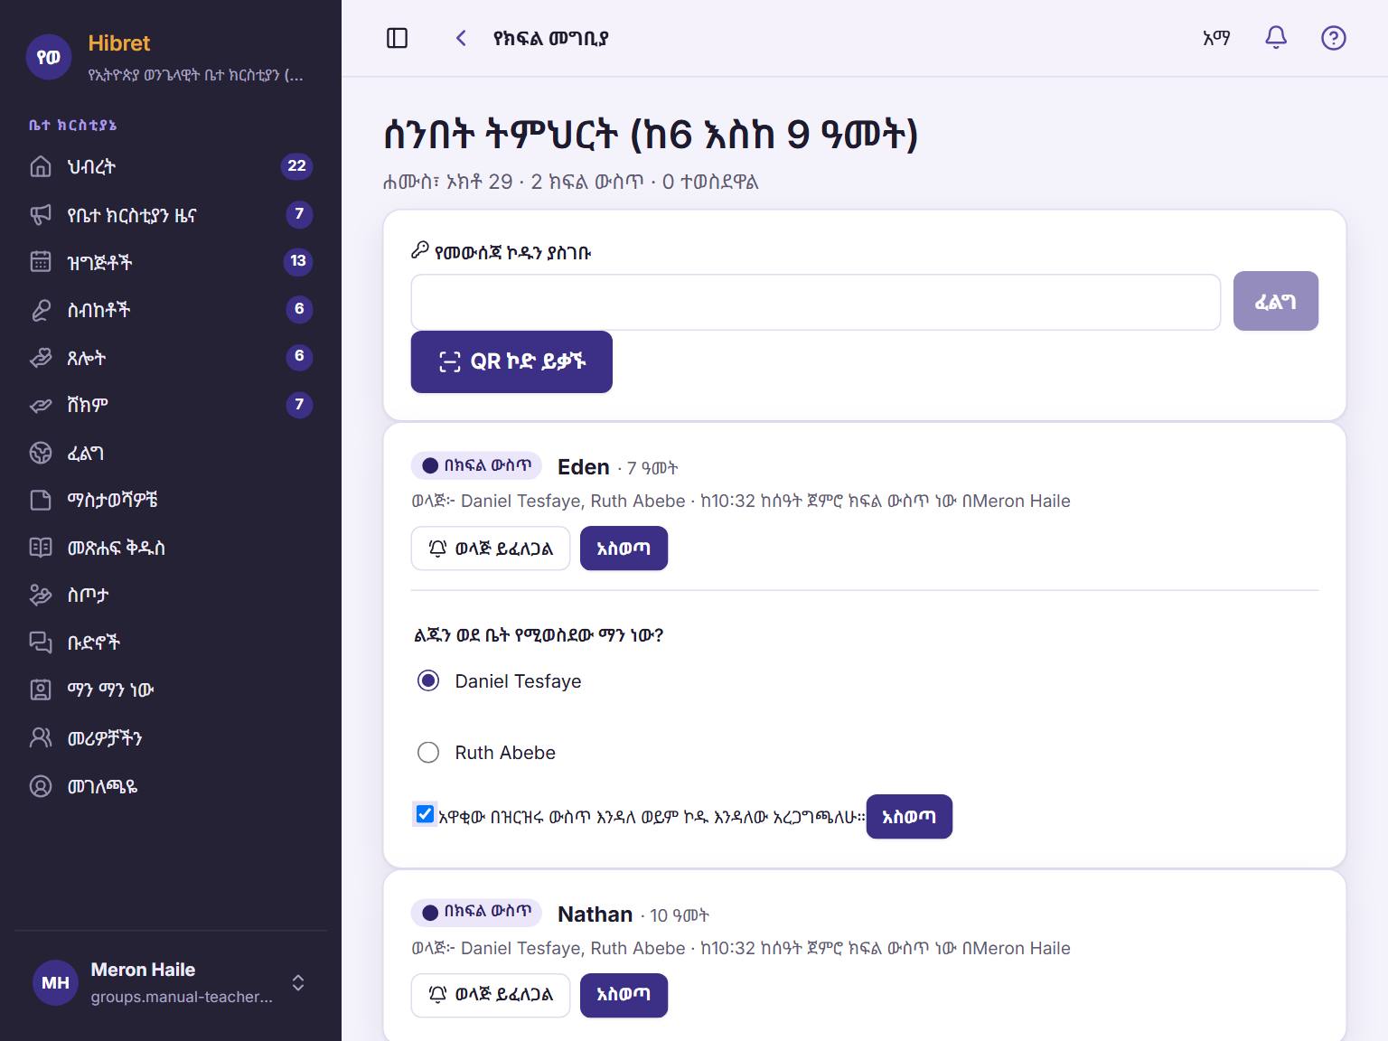Click Nathan's በክፍል ውስጥ status badge
Image resolution: width=1388 pixels, height=1041 pixels.
476,912
